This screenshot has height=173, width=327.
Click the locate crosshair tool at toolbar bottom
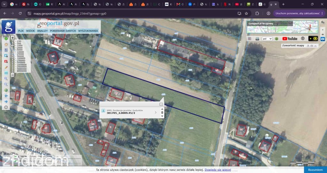[x=6, y=107]
